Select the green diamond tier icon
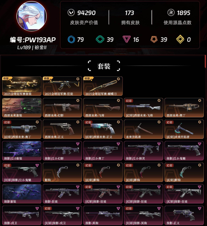 (x=100, y=39)
